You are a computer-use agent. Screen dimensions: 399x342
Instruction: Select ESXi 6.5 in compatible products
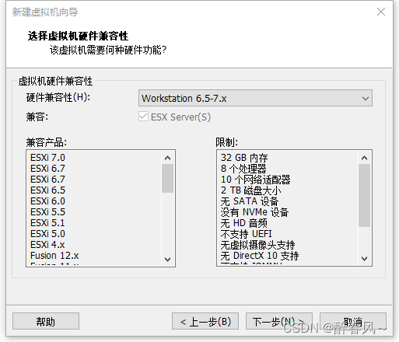[x=47, y=190]
